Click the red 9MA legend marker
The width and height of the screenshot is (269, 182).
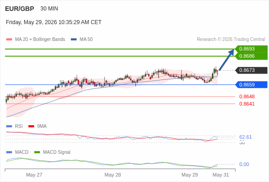coord(31,126)
